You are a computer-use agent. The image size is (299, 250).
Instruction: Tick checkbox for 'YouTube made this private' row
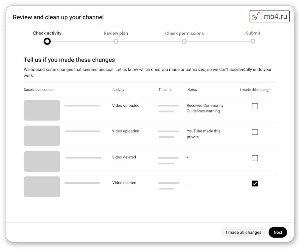pos(255,132)
